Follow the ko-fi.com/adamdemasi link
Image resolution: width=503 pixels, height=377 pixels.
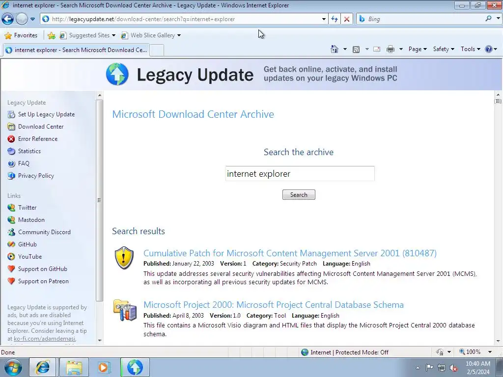click(45, 339)
